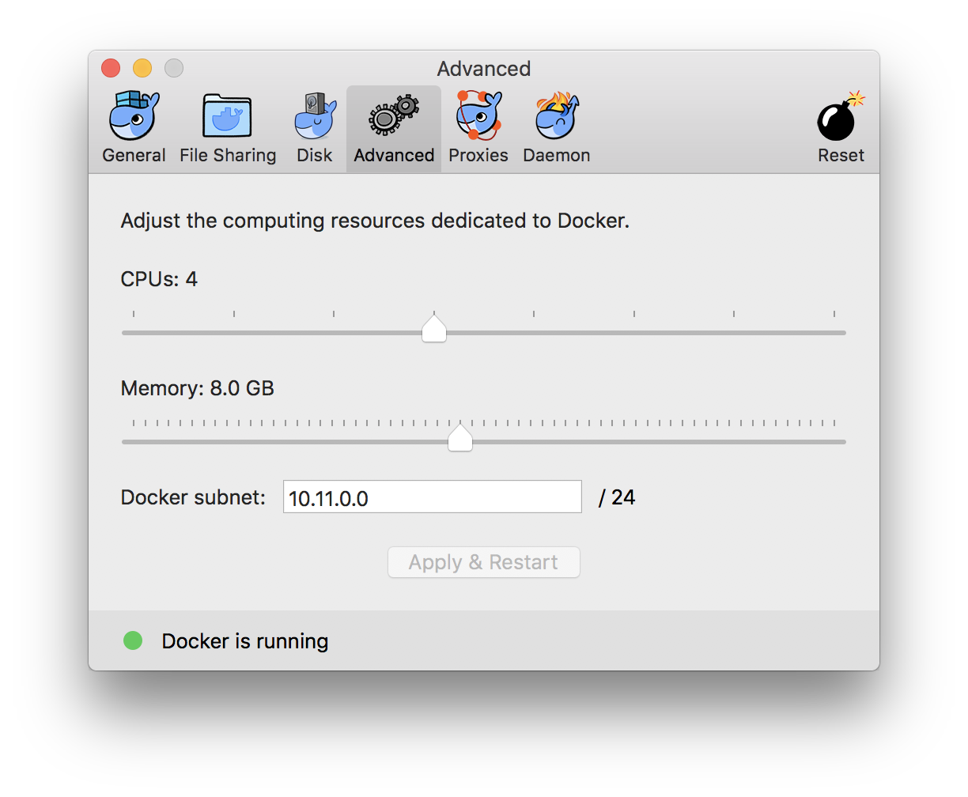This screenshot has height=797, width=968.
Task: Open the Proxies whale icon
Action: pyautogui.click(x=478, y=115)
